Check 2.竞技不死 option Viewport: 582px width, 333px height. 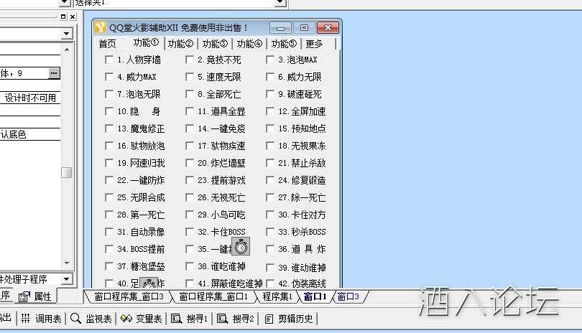tap(190, 60)
